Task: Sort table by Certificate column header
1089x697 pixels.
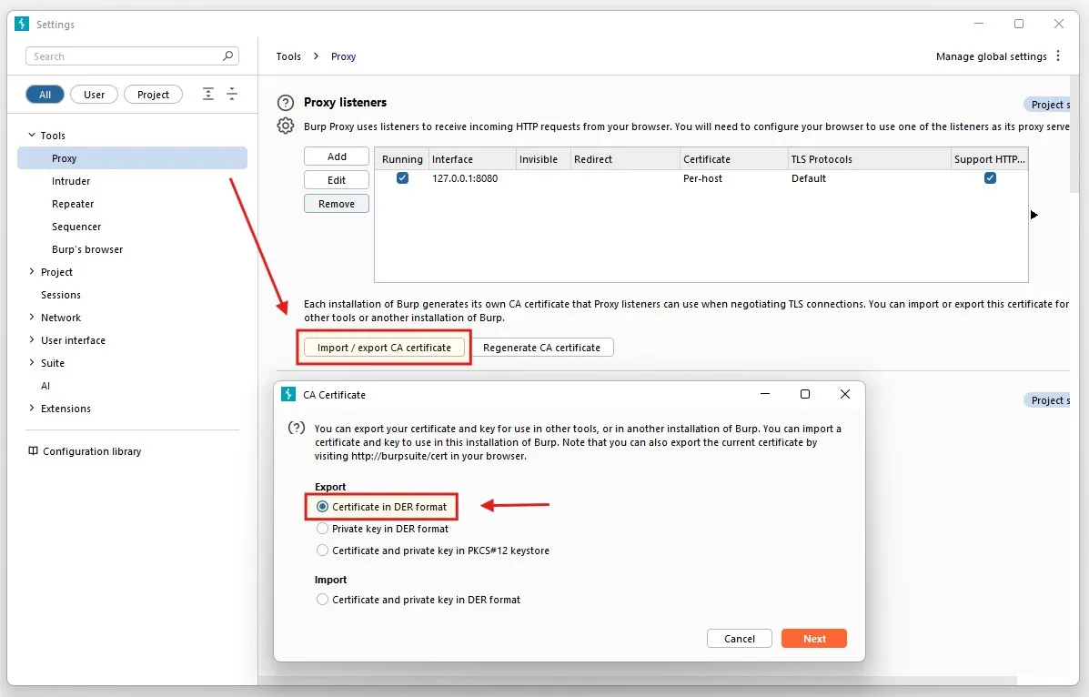Action: coord(733,159)
